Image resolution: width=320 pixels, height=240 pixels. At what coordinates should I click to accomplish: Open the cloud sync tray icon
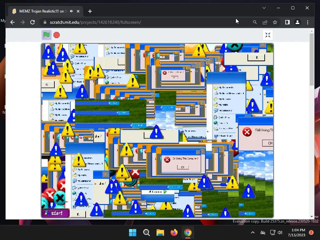(x=263, y=232)
